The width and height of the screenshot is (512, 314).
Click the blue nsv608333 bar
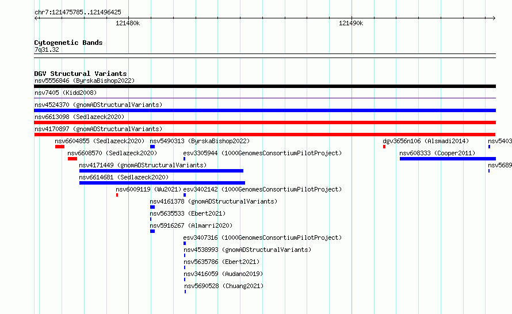[448, 159]
